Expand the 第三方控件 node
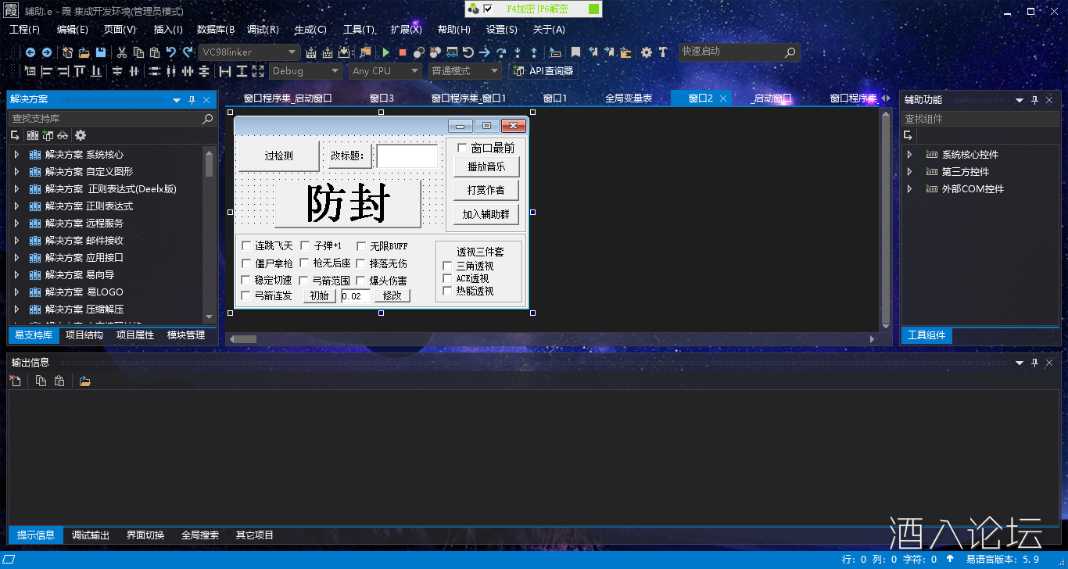This screenshot has height=569, width=1068. [909, 172]
